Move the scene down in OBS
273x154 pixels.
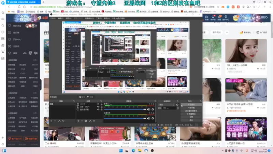click(63, 121)
